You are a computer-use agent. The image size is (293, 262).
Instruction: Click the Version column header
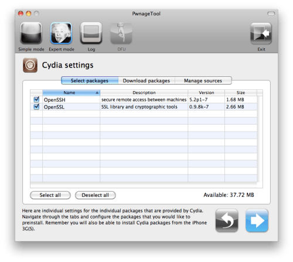coord(206,93)
